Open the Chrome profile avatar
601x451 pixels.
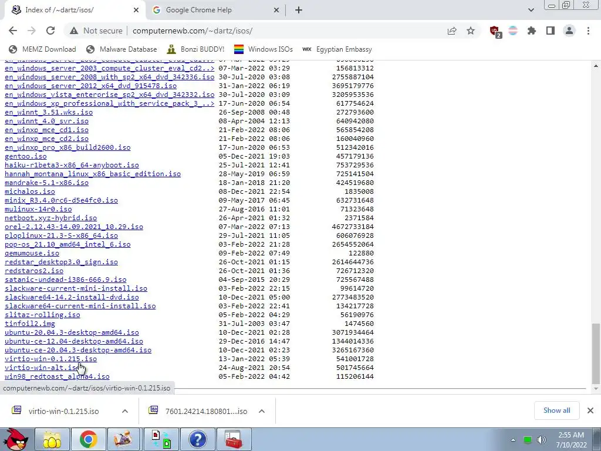point(569,31)
